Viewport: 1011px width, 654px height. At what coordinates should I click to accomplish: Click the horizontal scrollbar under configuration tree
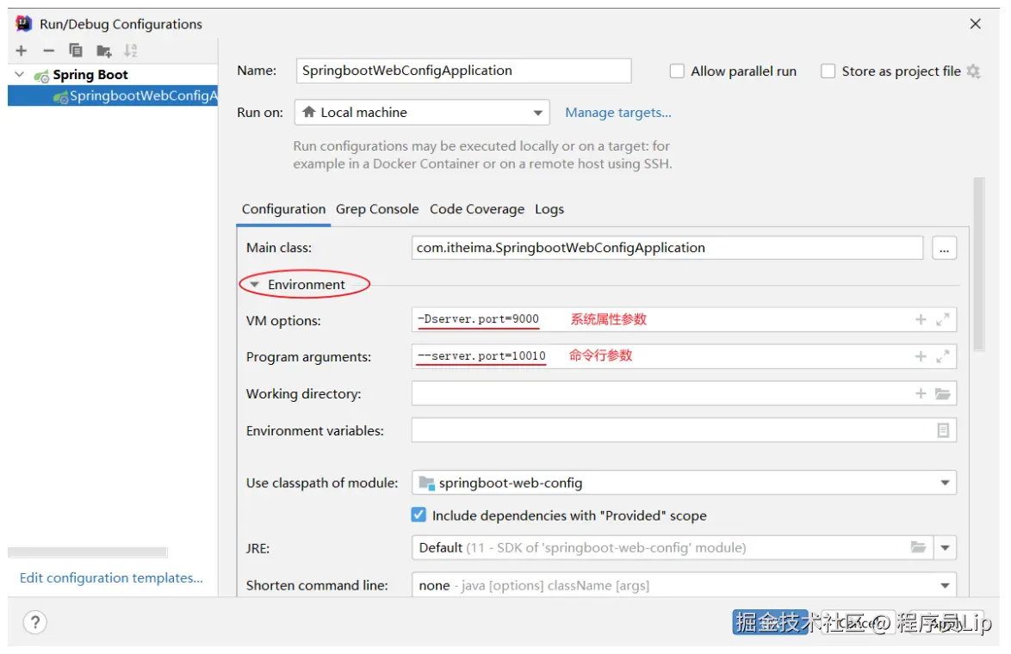pyautogui.click(x=88, y=552)
